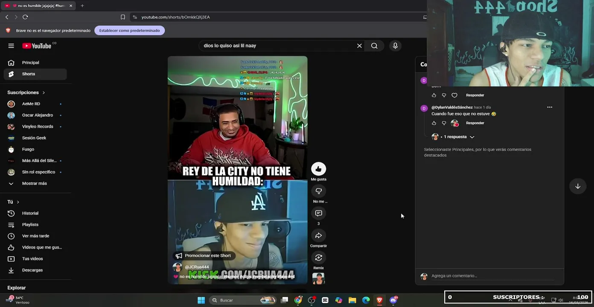The height and width of the screenshot is (307, 594).
Task: Open Google Chrome from the taskbar
Action: (x=298, y=300)
